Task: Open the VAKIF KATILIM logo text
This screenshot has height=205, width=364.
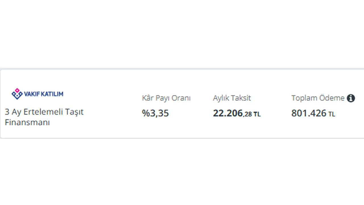Action: point(44,94)
